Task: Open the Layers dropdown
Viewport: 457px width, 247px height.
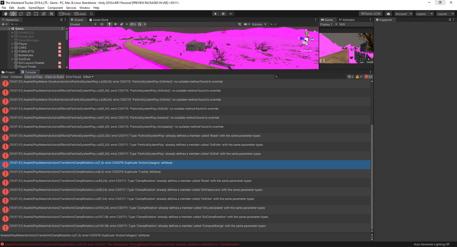Action: tap(424, 14)
